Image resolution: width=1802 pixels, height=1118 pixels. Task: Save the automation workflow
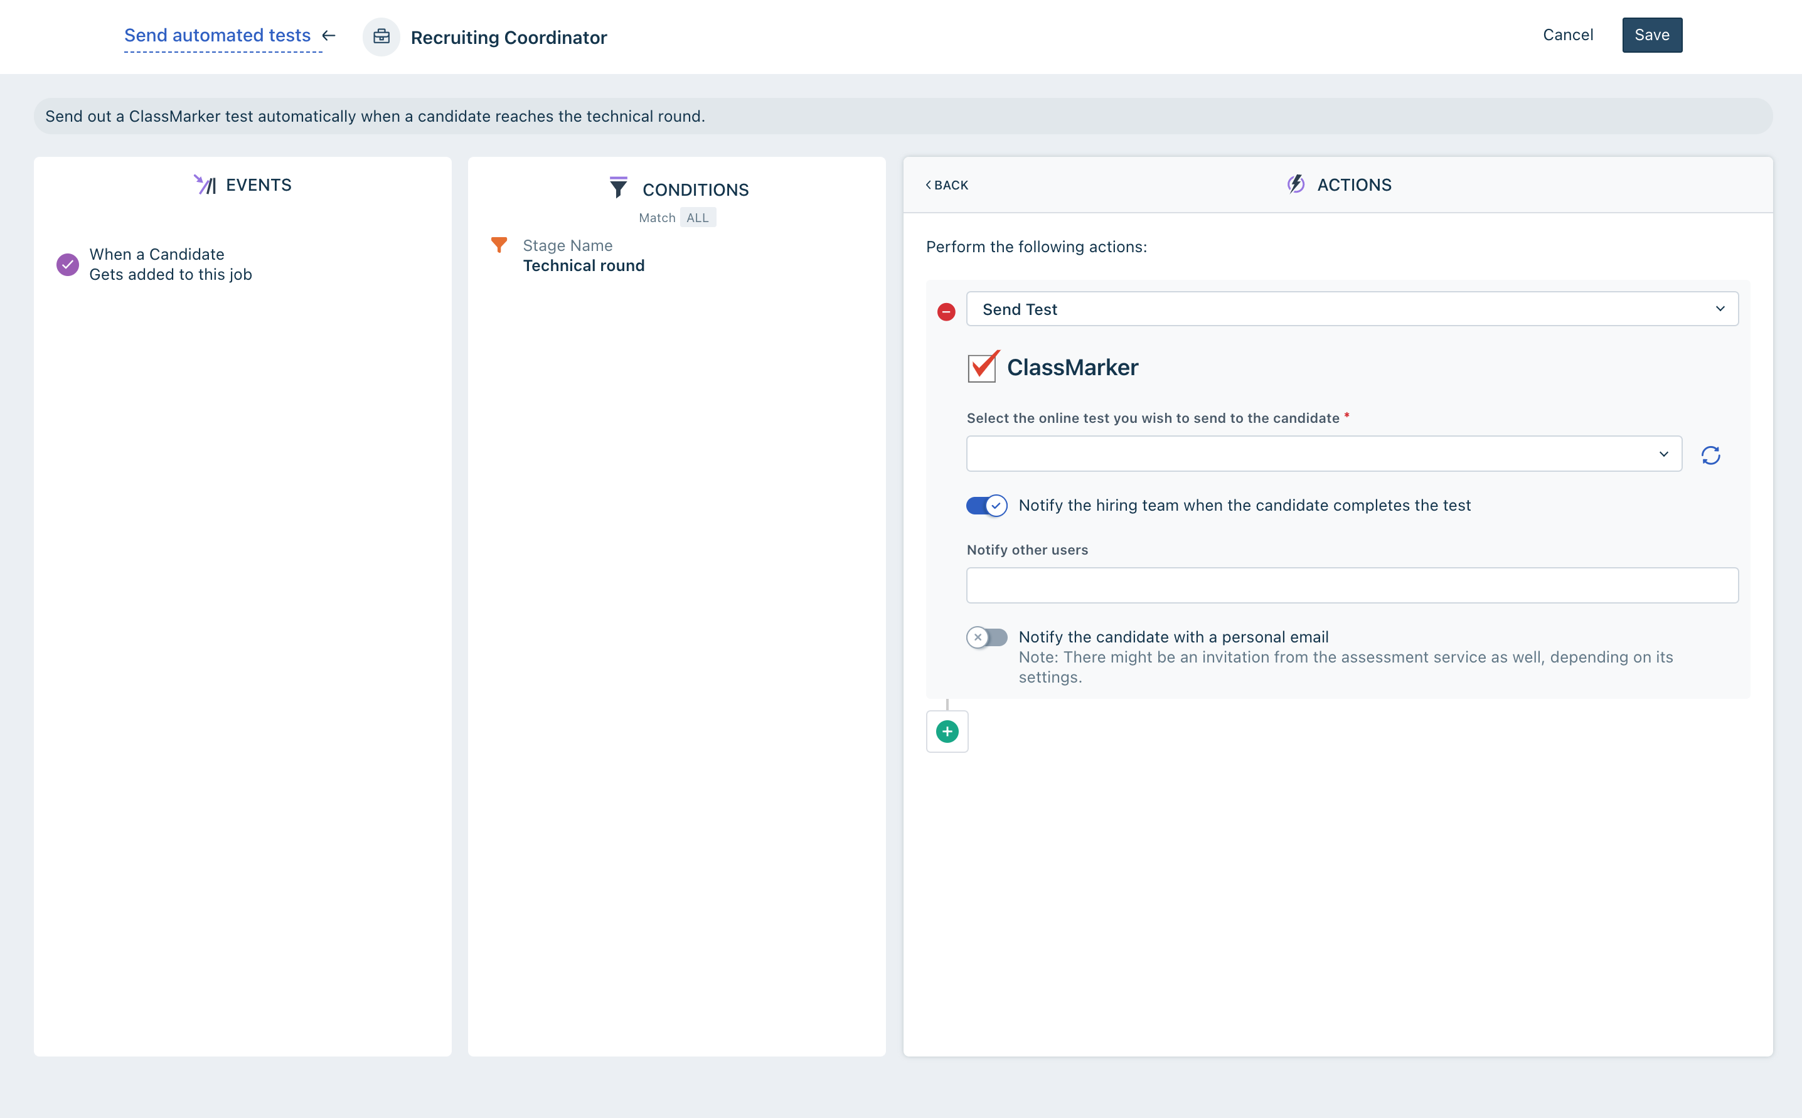tap(1652, 35)
